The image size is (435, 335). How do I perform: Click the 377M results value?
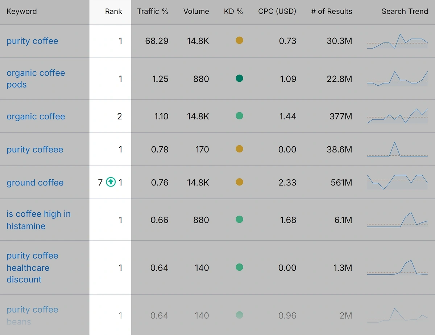tap(341, 117)
